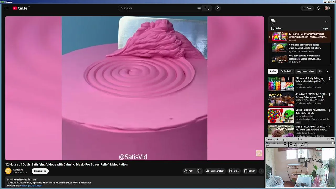Select the Jogo para celular chip
Screen dimensions: 336x189
coord(306,71)
